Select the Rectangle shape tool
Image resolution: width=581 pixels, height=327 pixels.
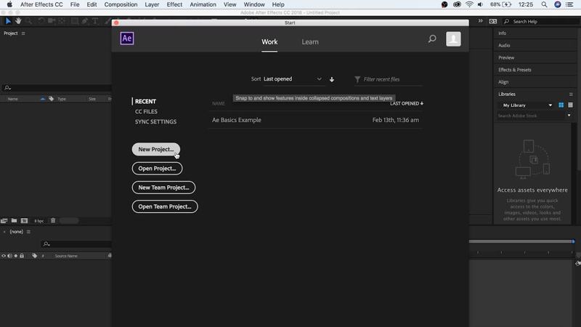(75, 21)
